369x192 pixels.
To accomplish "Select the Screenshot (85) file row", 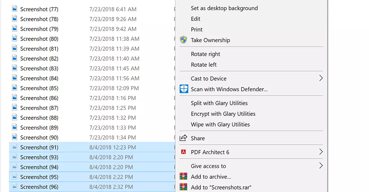I will click(x=39, y=88).
